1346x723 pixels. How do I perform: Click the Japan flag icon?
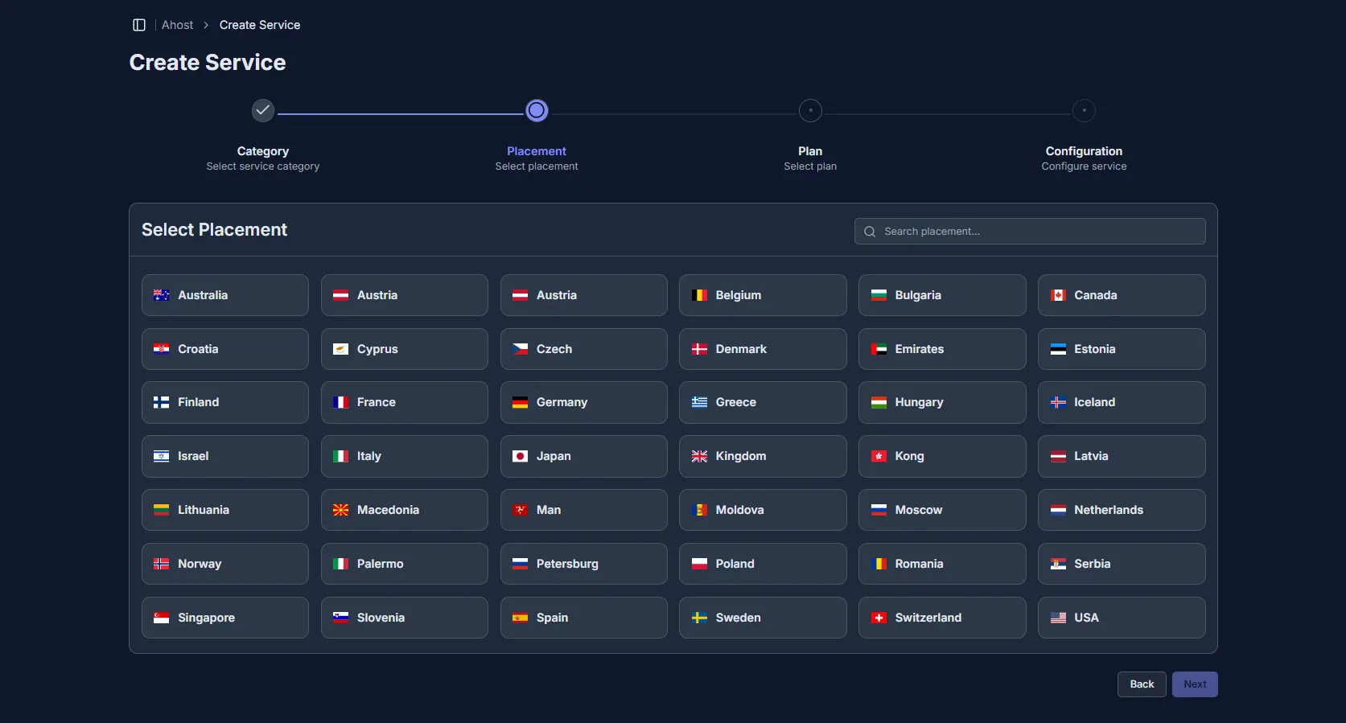520,456
